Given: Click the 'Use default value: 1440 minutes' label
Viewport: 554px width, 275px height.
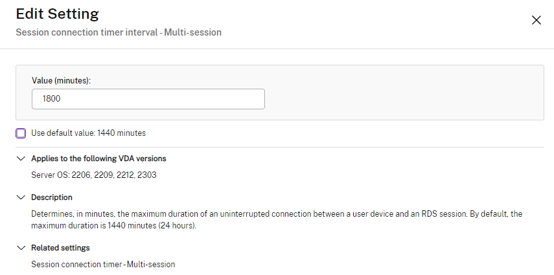Looking at the screenshot, I should point(89,133).
